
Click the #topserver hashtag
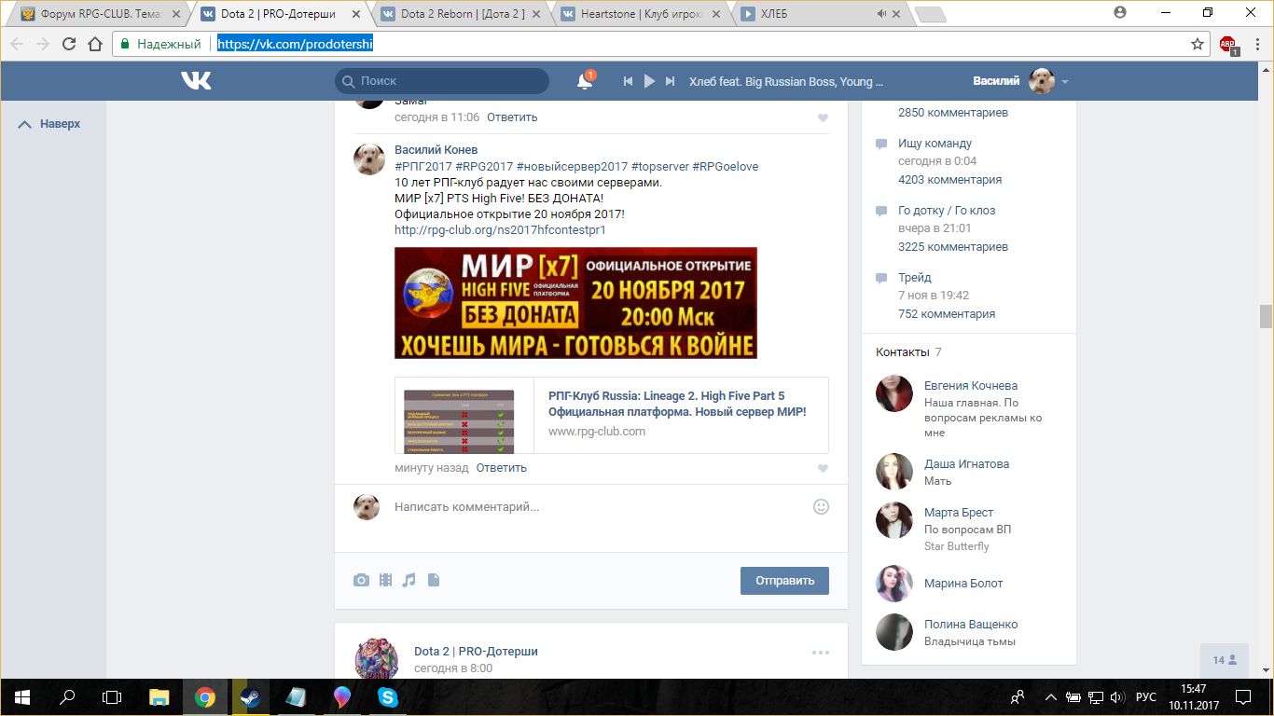click(x=660, y=166)
